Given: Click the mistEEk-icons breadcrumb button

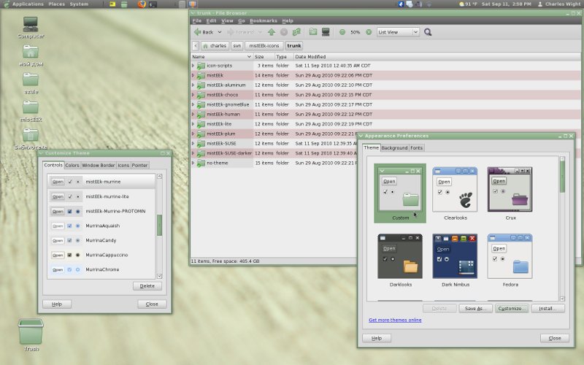Looking at the screenshot, I should click(264, 46).
